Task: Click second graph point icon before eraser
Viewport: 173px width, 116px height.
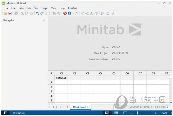Action: coord(107,13)
